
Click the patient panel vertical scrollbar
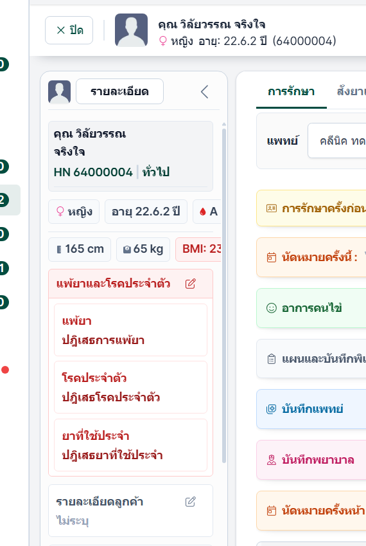pos(224,295)
